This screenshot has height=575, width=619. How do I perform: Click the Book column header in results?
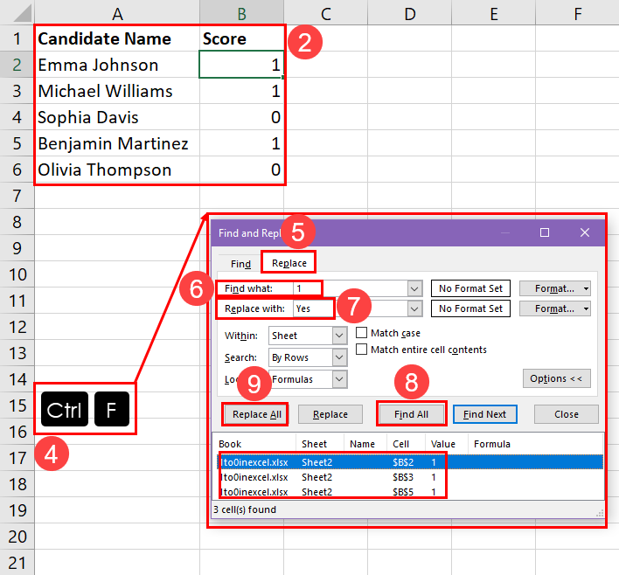[x=256, y=444]
